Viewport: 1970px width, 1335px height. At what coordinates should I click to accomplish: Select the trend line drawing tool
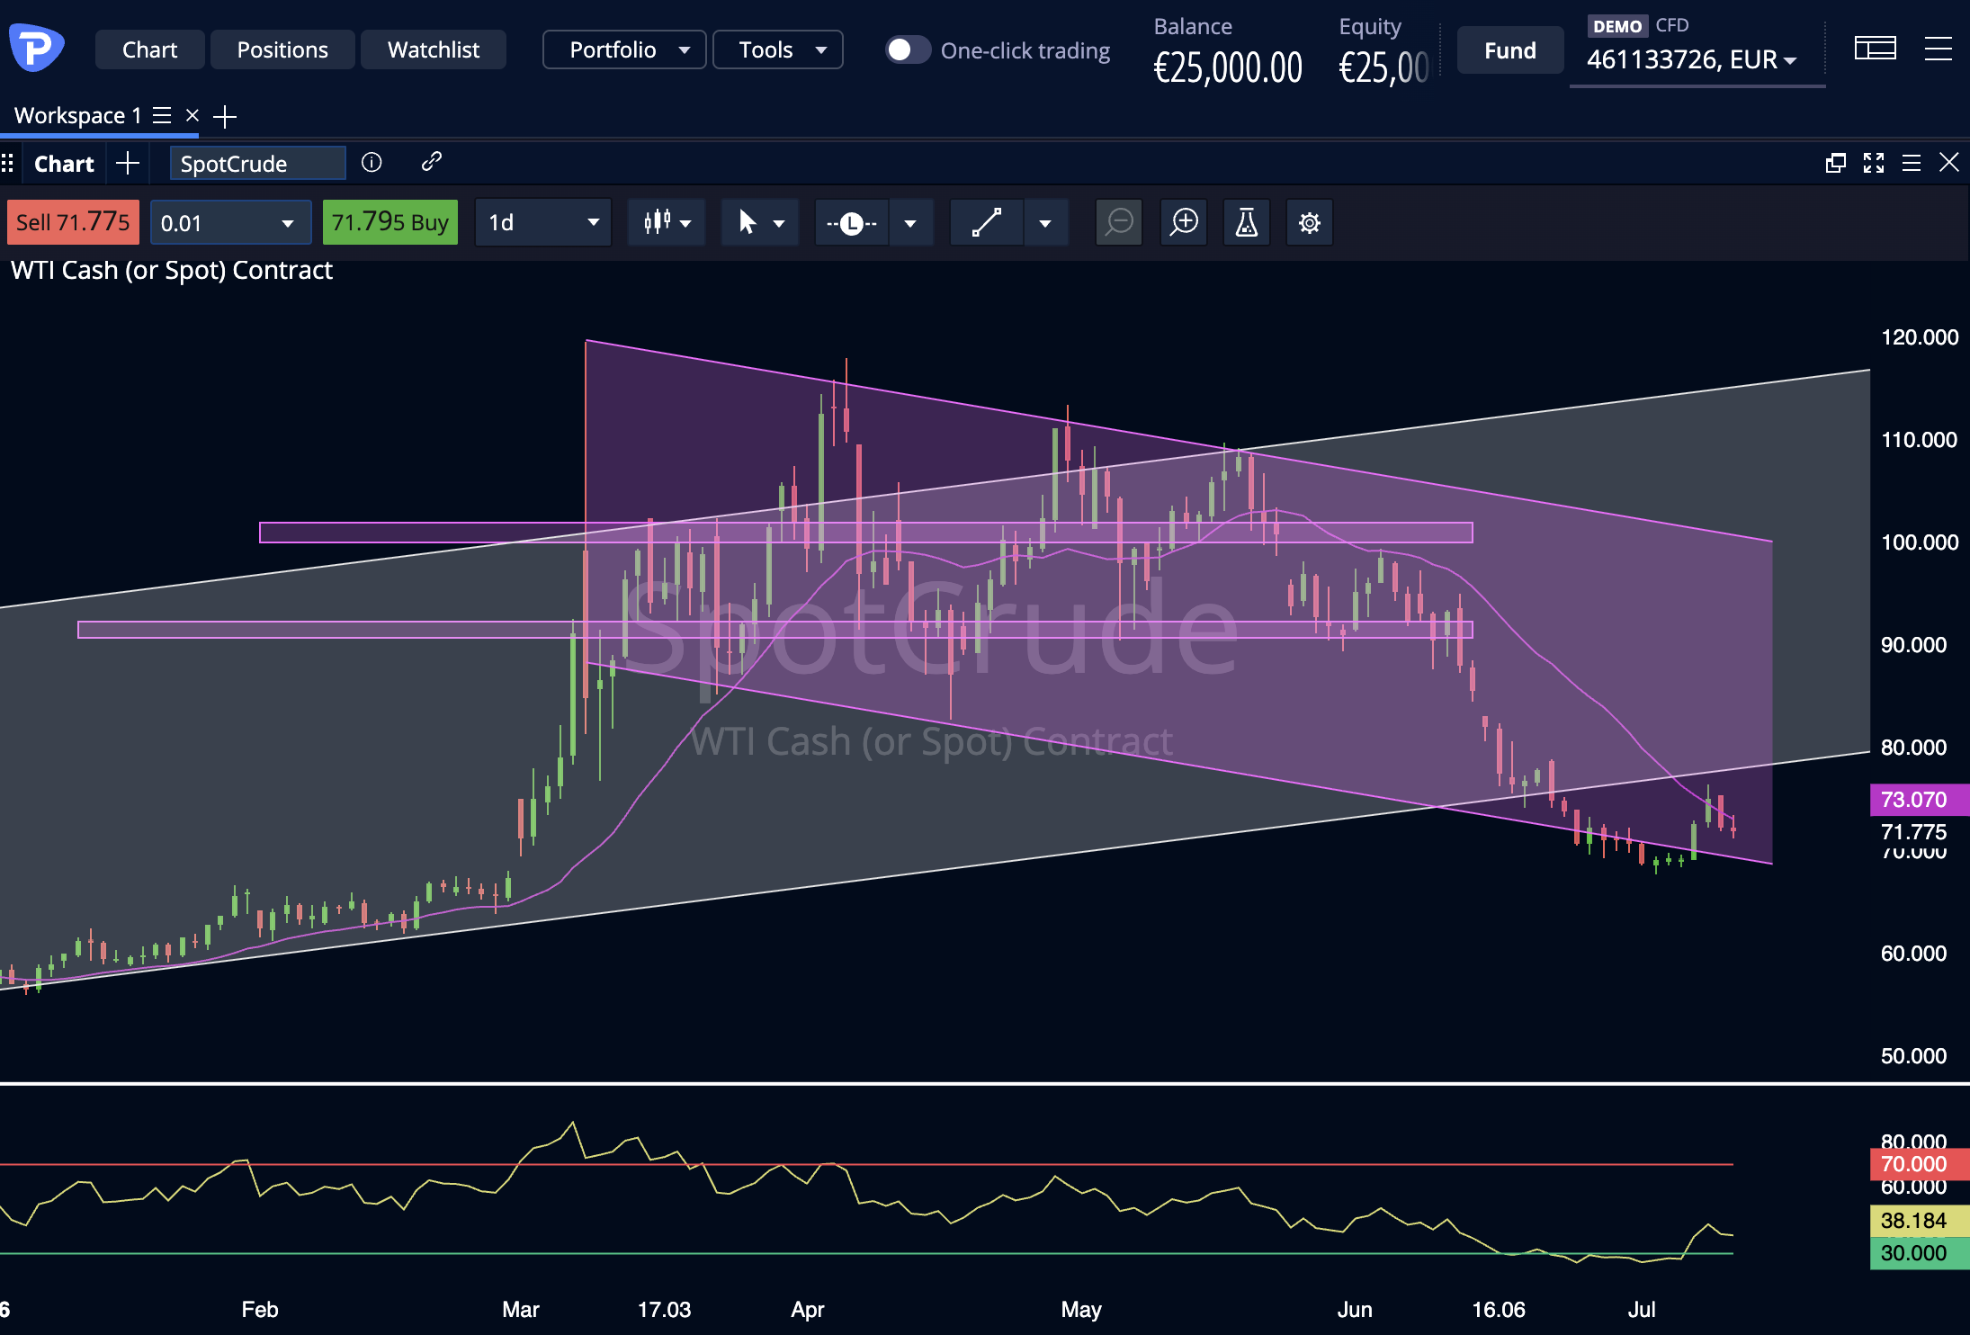click(x=987, y=222)
